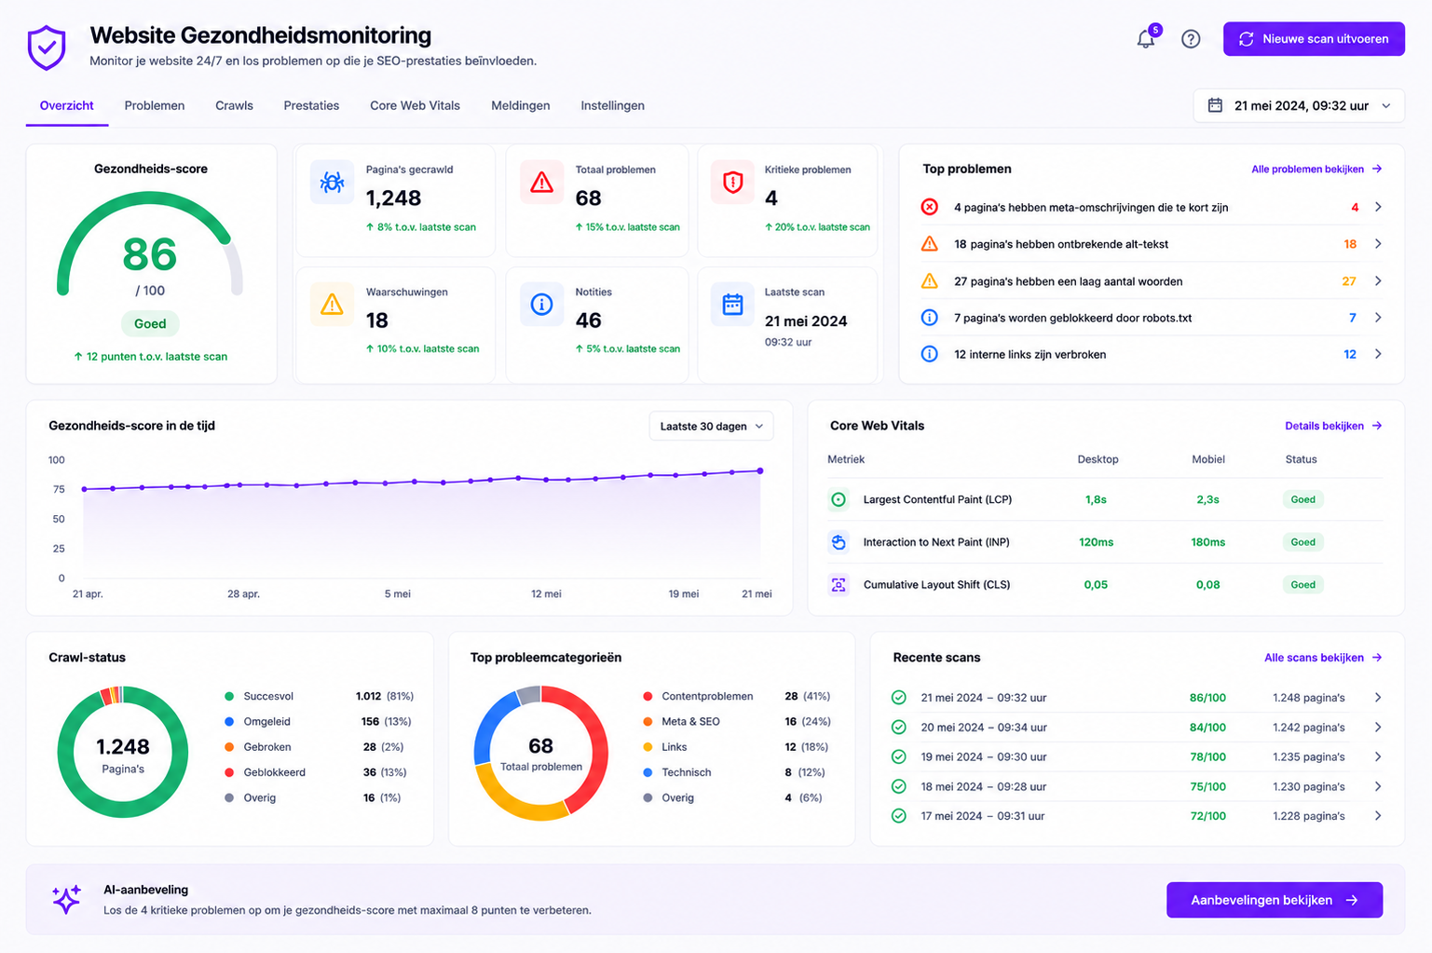Viewport: 1432px width, 953px height.
Task: Switch to the Core Web Vitals tab
Action: (415, 105)
